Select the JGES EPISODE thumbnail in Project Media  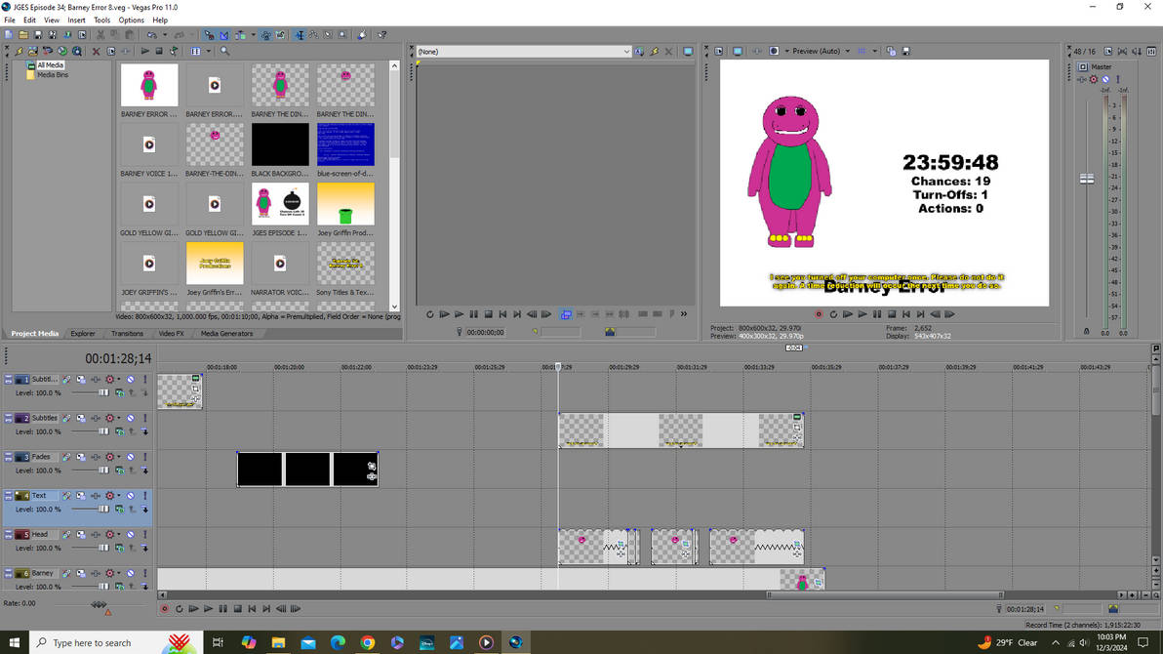coord(280,204)
